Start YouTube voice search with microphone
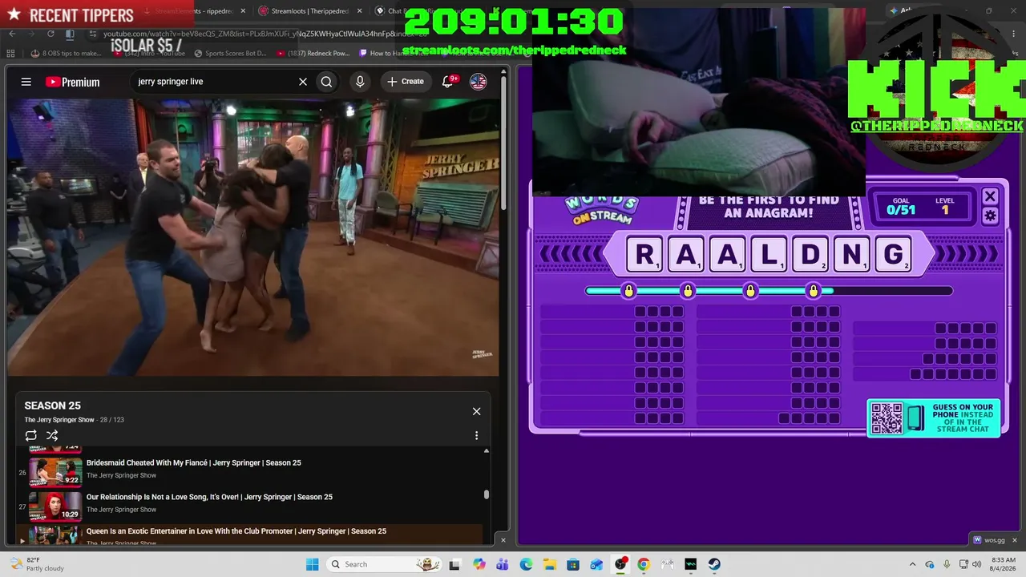Screen dimensions: 1026x577 (360, 82)
